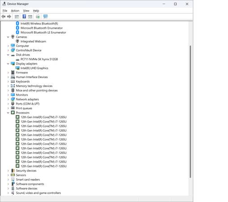This screenshot has width=228, height=202.
Task: Click the properties toolbar icon after Forward
Action: point(17,17)
